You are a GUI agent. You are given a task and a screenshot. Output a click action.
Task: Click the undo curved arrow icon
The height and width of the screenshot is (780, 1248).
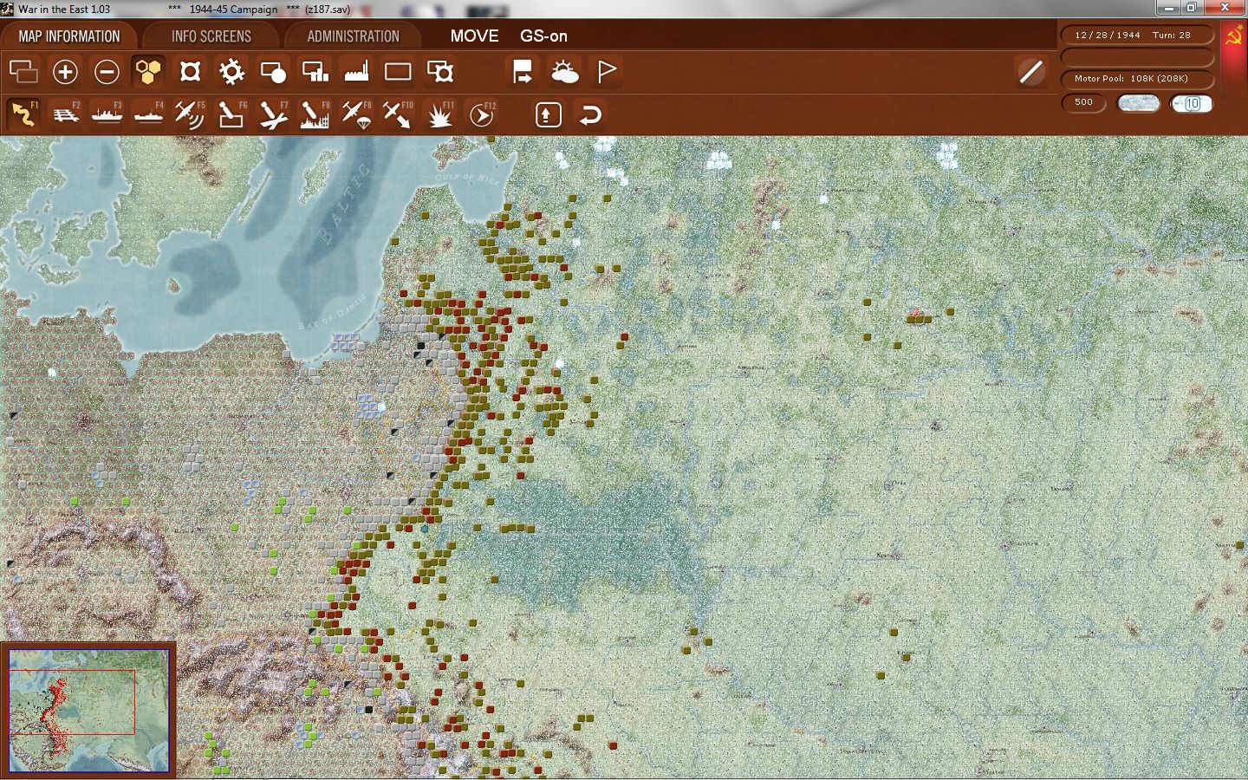click(x=590, y=114)
